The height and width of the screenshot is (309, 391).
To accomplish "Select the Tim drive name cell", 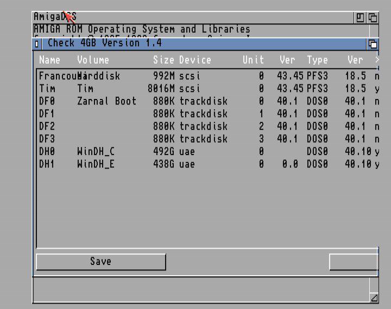I will [47, 89].
